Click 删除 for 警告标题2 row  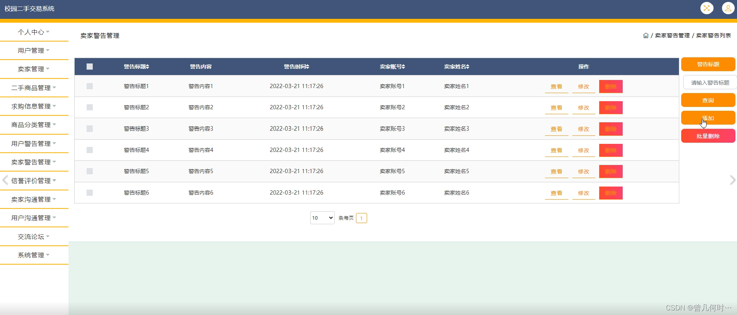click(x=611, y=108)
